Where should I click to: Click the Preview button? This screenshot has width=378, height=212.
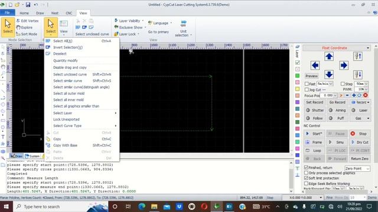click(x=311, y=76)
